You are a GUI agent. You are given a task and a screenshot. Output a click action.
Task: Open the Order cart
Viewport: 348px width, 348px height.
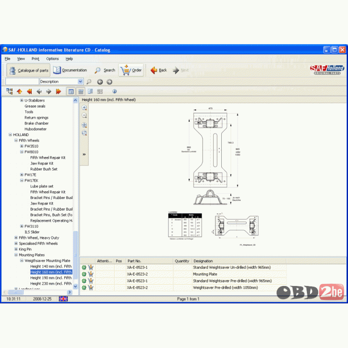click(131, 70)
